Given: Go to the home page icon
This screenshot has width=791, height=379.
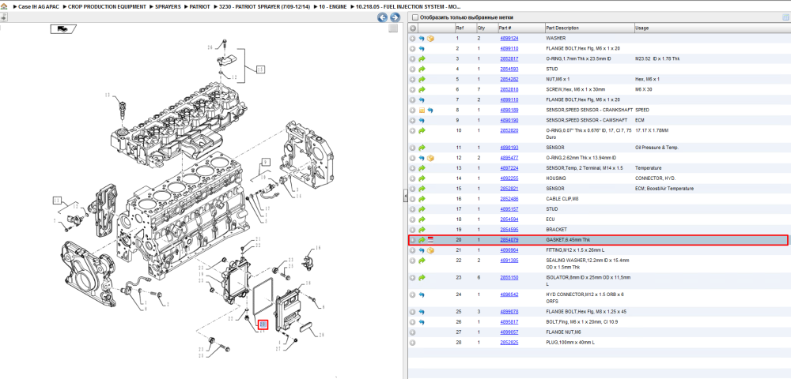Looking at the screenshot, I should click(5, 8).
